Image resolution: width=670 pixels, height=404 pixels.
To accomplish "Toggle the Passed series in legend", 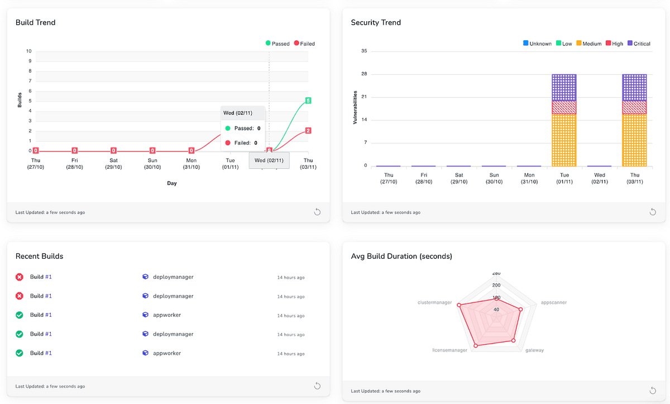I will [x=277, y=43].
